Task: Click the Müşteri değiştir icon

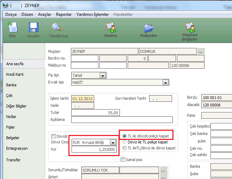Action: [190, 28]
